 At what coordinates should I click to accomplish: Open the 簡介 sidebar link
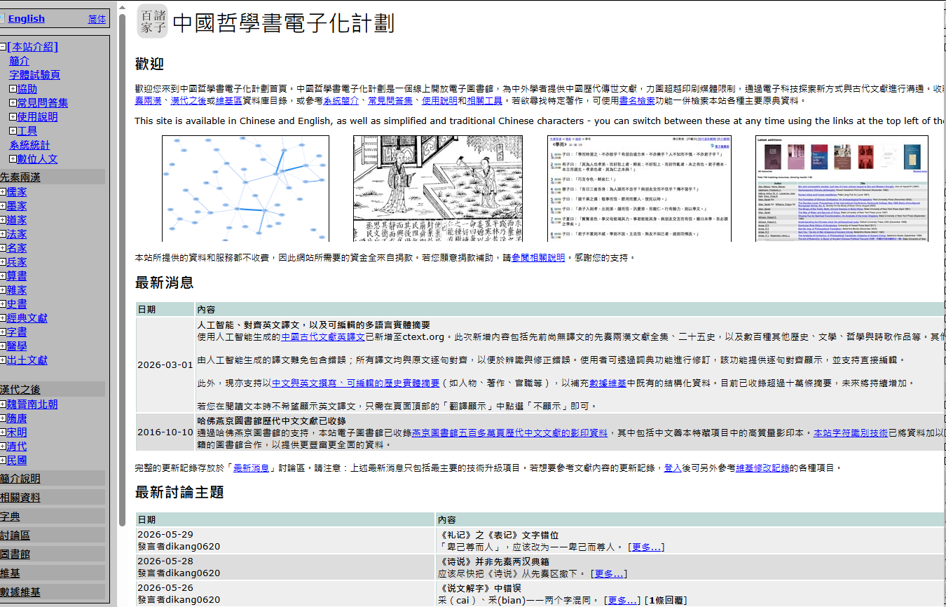(20, 61)
